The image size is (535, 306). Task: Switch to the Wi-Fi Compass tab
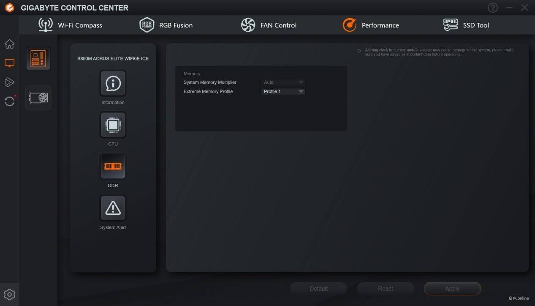coord(70,25)
